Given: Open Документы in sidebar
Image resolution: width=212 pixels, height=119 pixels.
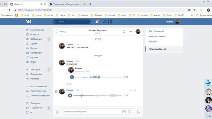Looking at the screenshot, I should click(x=36, y=74).
